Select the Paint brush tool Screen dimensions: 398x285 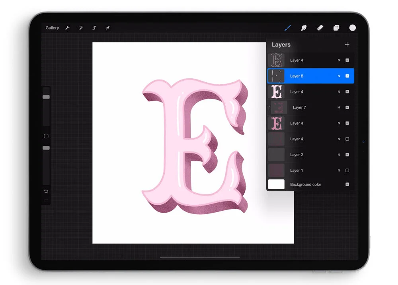click(288, 28)
